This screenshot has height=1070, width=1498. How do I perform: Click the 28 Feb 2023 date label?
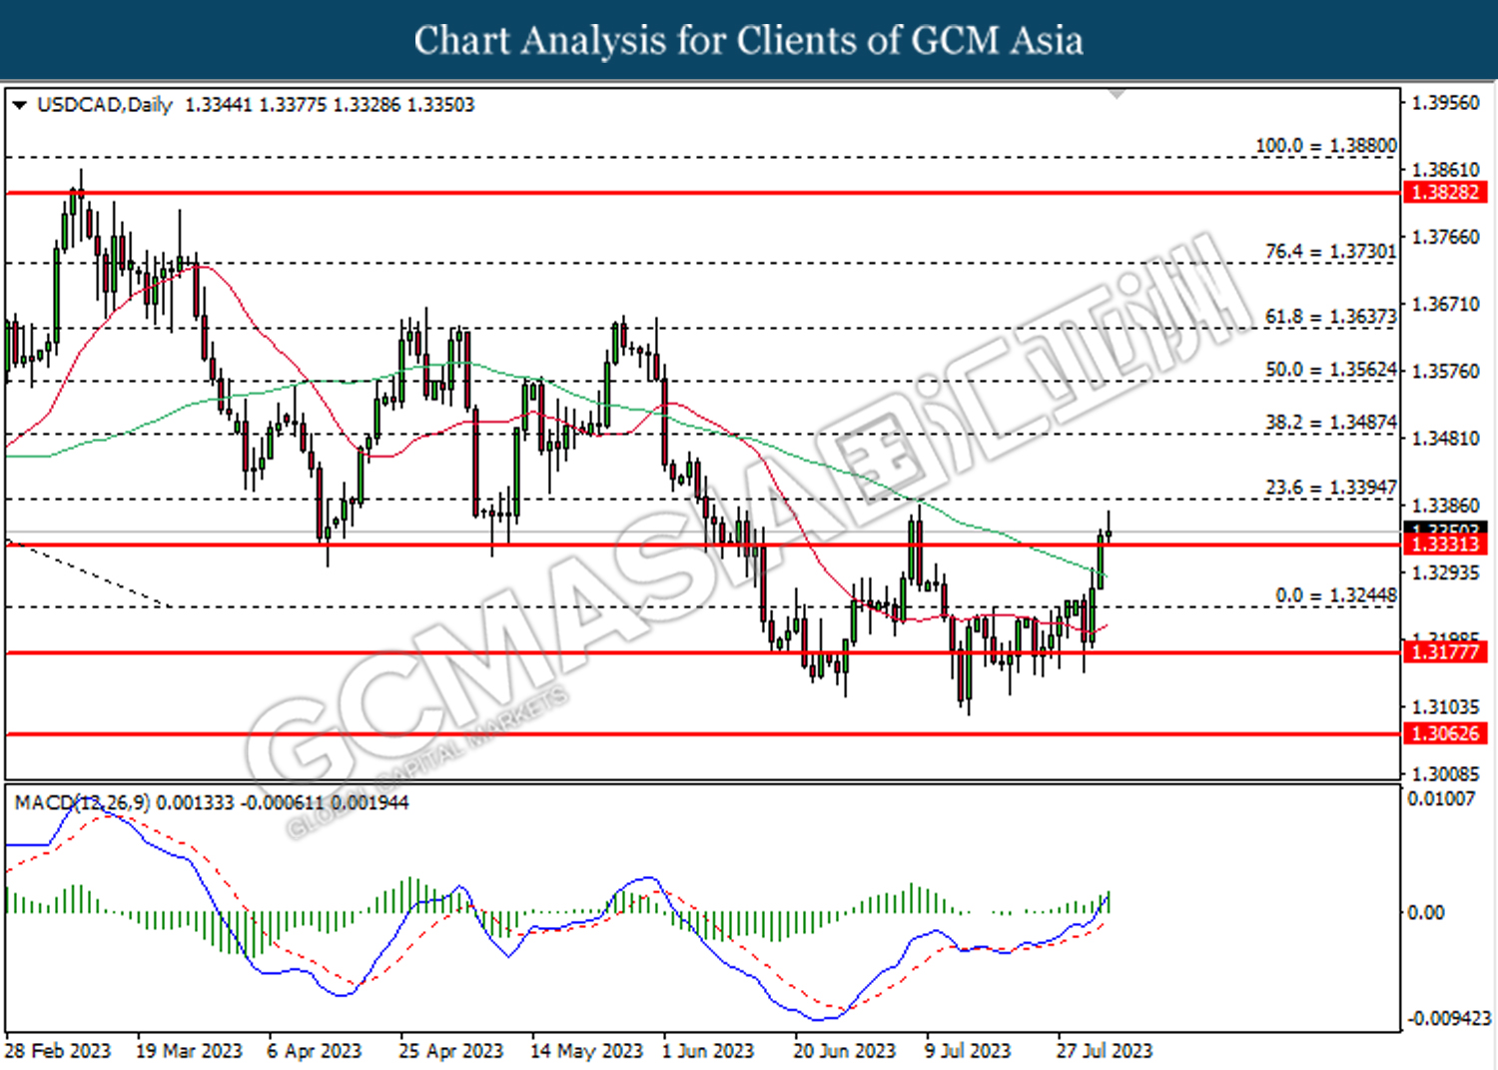point(58,1051)
